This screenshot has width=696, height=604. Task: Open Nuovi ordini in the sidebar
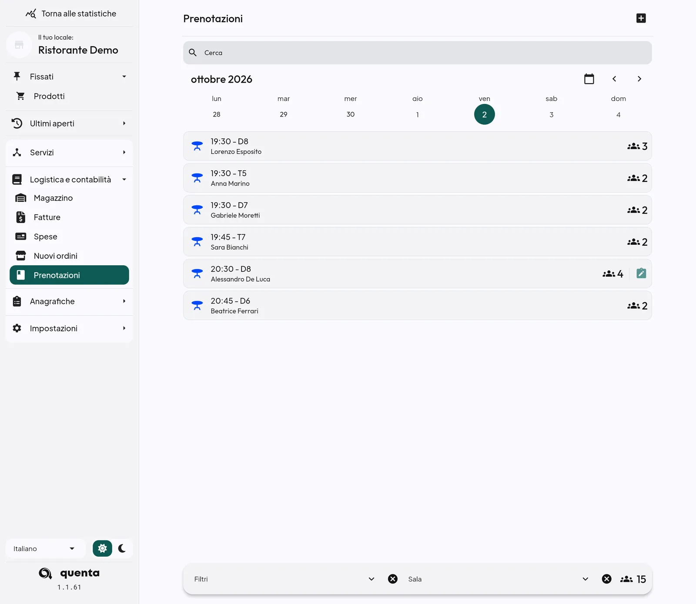click(x=69, y=256)
